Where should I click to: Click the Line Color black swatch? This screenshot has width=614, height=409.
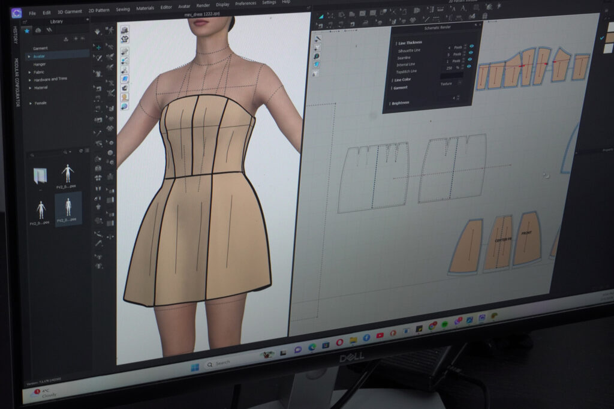(x=452, y=75)
